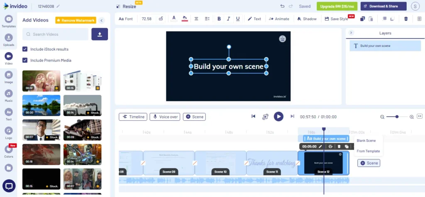
Task: Toggle Include iStock results checkbox
Action: click(x=25, y=49)
